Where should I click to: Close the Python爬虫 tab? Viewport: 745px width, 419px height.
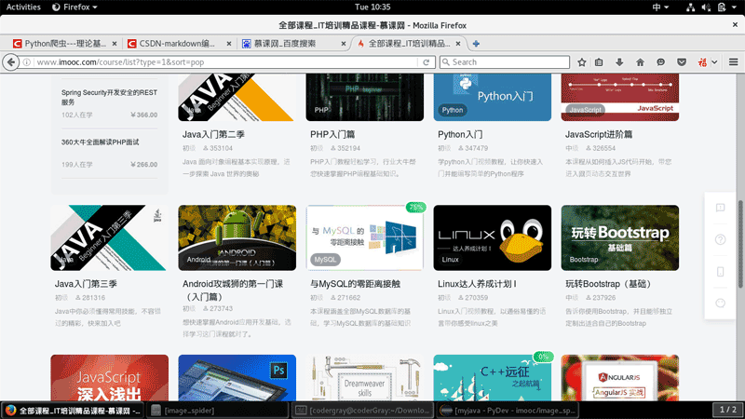[115, 44]
